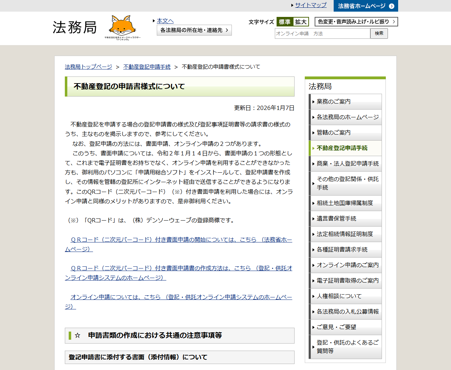Click the fox mascot character image
This screenshot has width=451, height=370.
pos(122,27)
